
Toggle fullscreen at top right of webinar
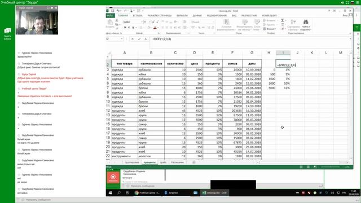click(x=347, y=2)
